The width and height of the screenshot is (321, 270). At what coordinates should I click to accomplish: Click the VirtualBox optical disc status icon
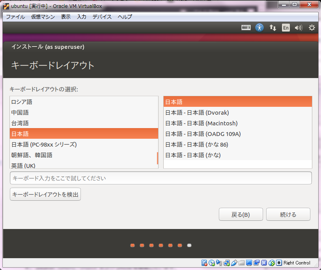point(211,263)
